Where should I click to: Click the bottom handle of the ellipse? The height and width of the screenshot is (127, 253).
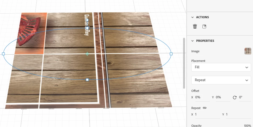click(x=87, y=80)
